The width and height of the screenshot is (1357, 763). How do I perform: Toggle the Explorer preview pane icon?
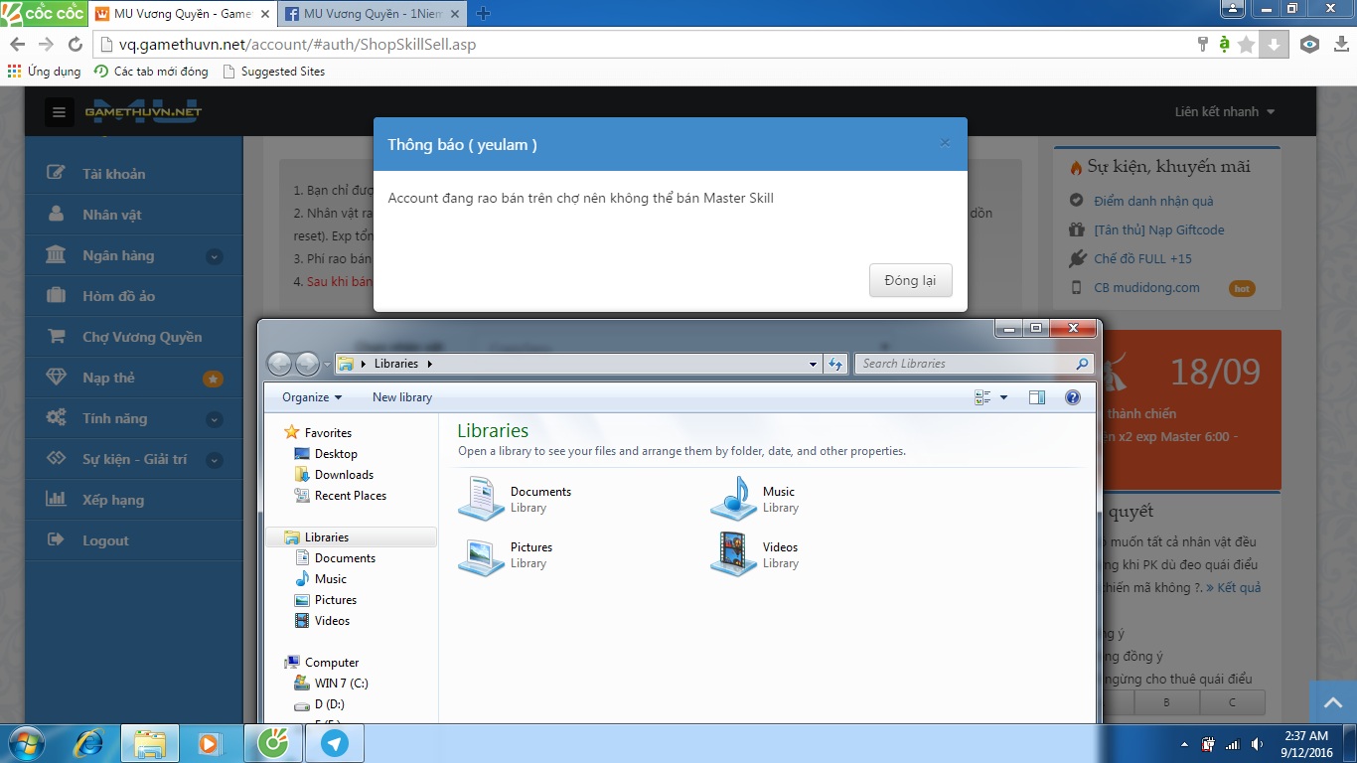tap(1037, 397)
